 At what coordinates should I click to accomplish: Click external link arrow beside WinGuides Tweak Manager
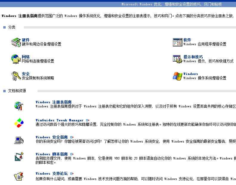[88, 120]
